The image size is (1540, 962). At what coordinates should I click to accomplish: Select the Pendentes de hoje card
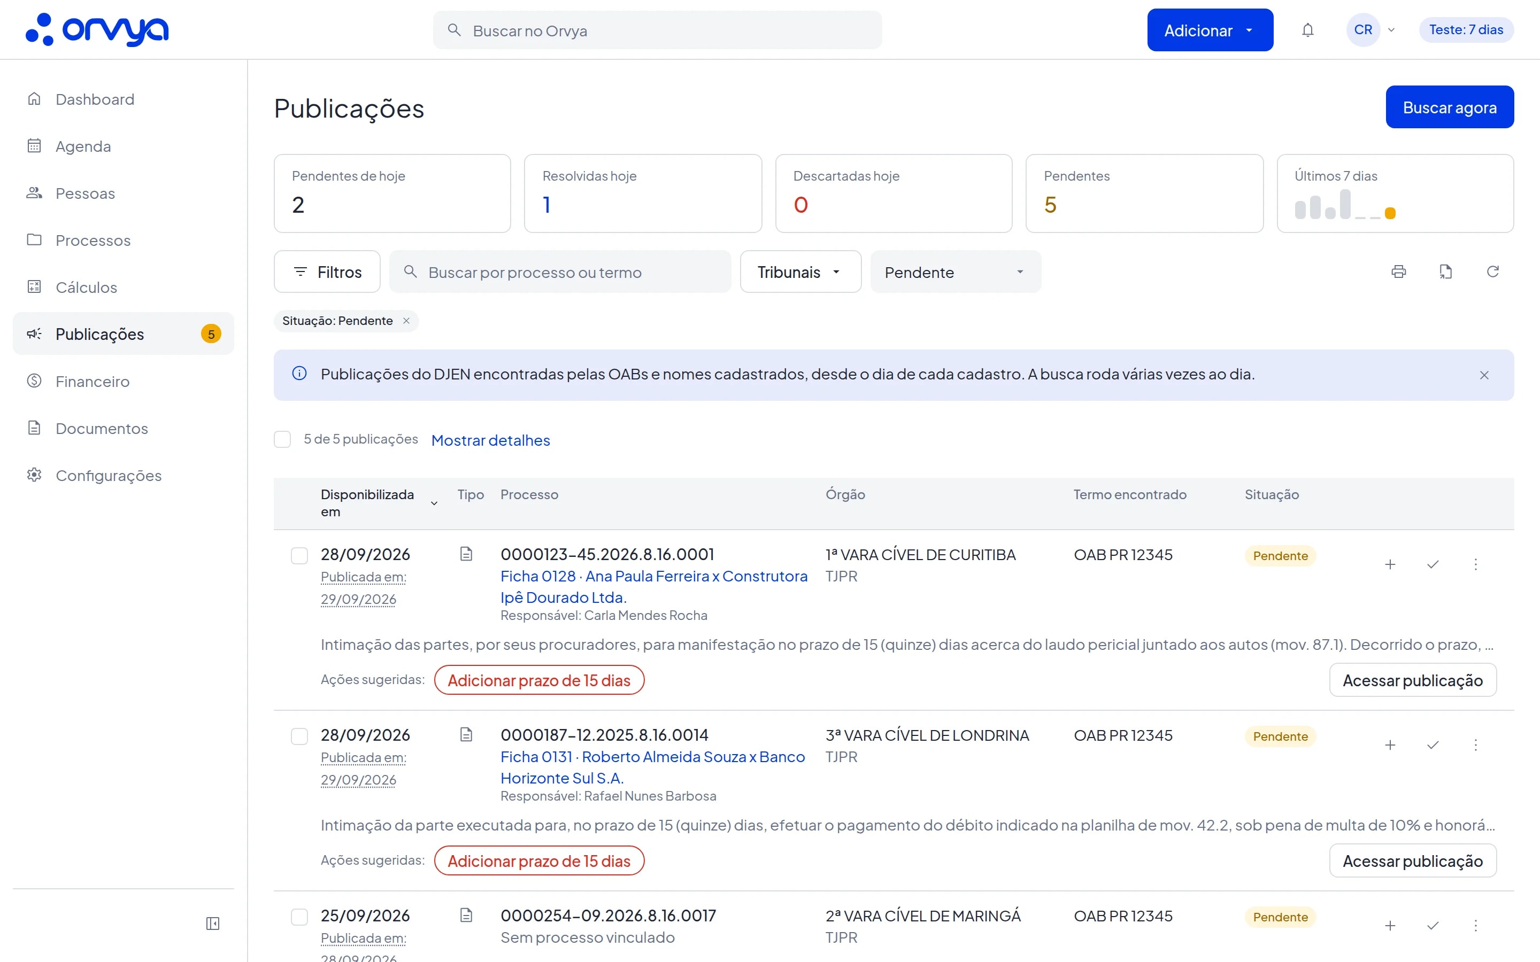[x=392, y=193]
